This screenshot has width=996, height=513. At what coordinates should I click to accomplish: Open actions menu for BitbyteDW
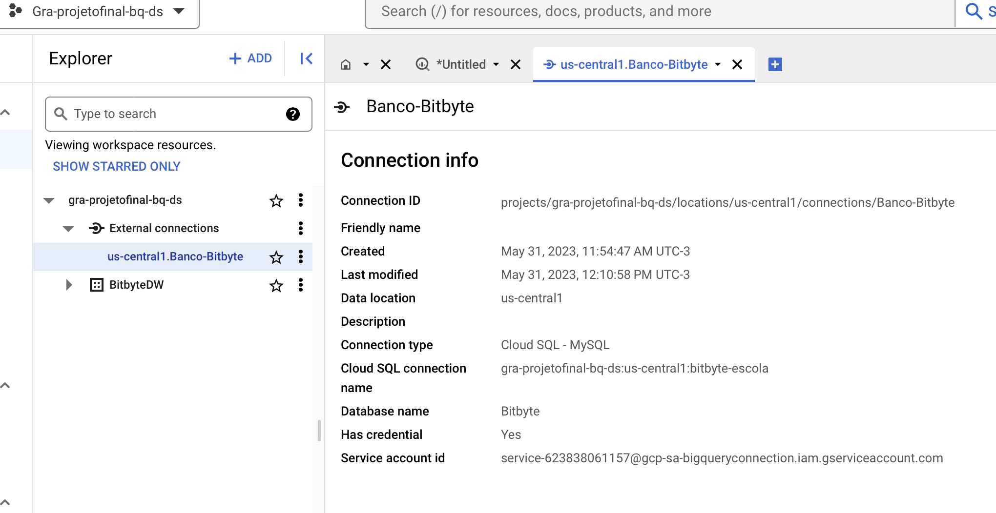pos(301,285)
